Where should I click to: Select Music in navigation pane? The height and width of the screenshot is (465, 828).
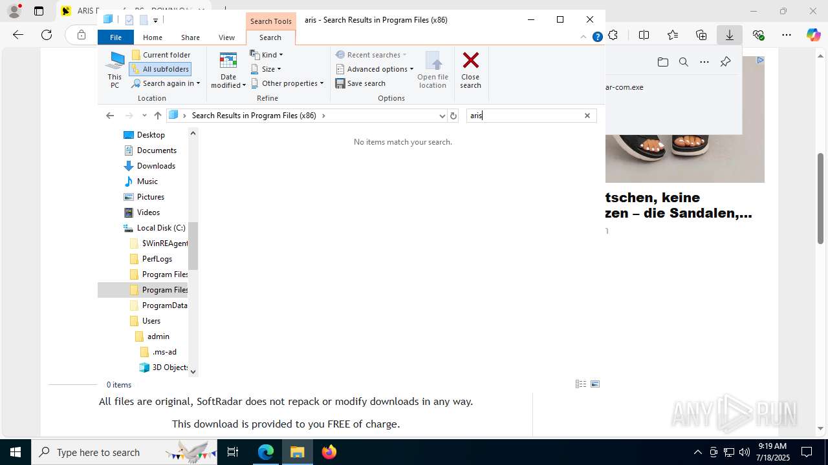click(147, 181)
